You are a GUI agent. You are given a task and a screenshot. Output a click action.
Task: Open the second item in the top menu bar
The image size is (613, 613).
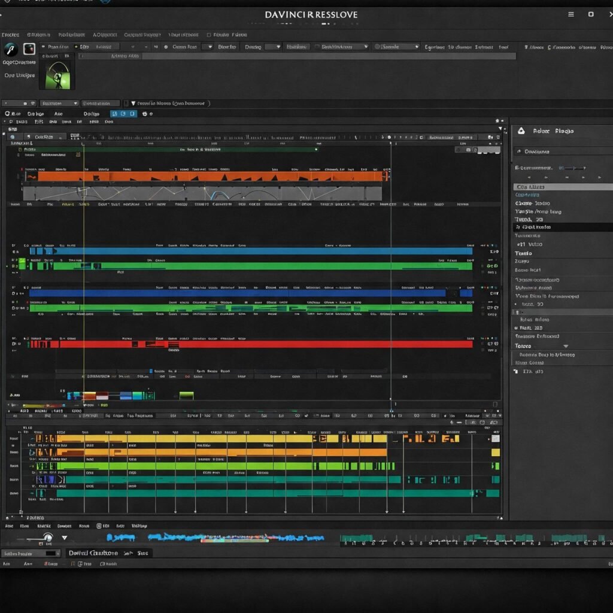click(38, 35)
